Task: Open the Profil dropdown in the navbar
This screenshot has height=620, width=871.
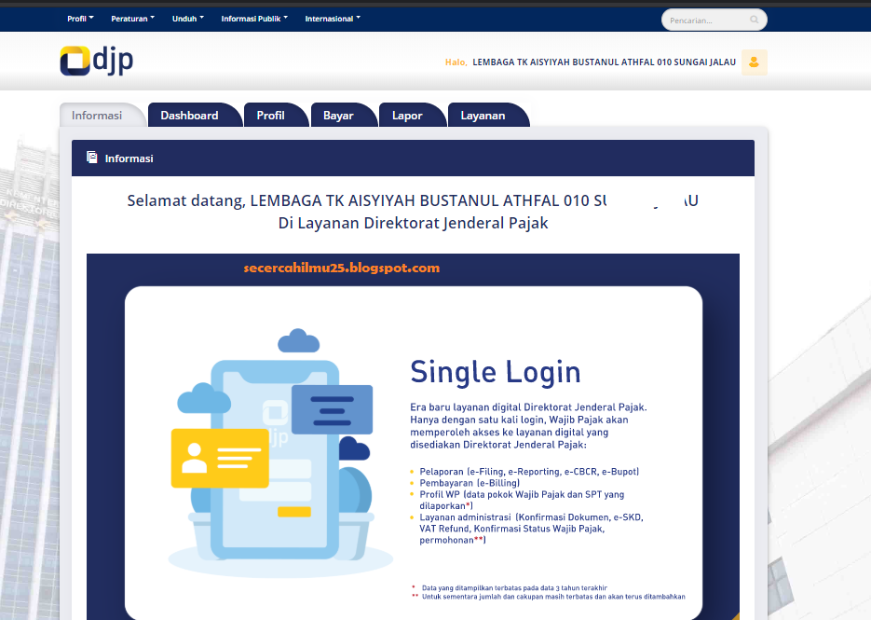Action: pyautogui.click(x=79, y=17)
